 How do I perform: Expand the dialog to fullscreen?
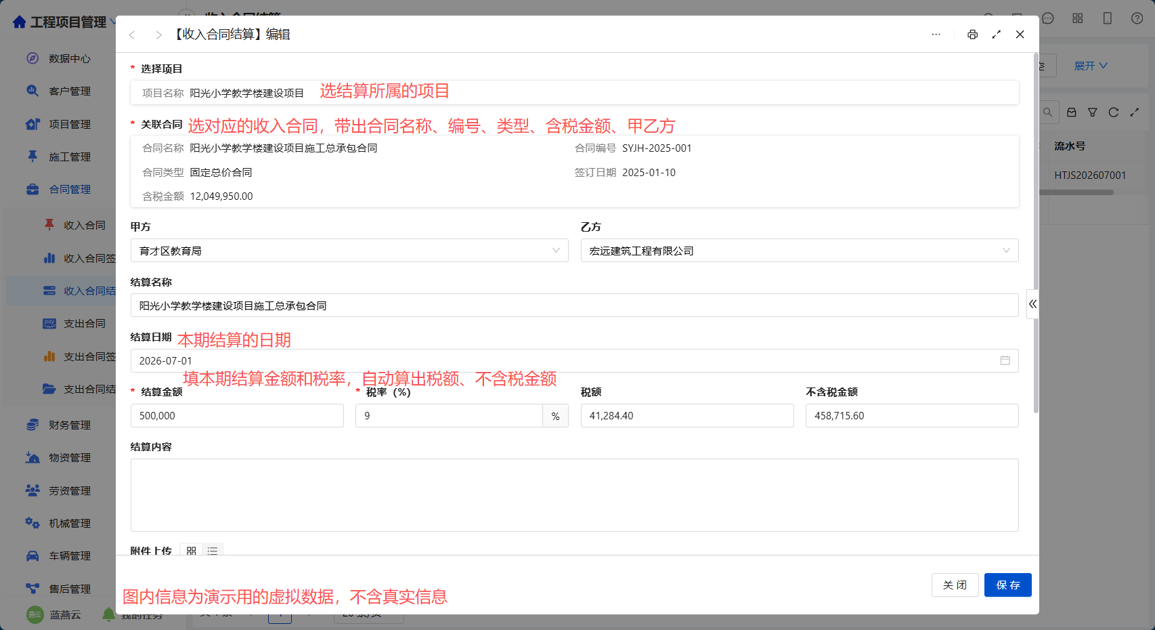tap(996, 35)
